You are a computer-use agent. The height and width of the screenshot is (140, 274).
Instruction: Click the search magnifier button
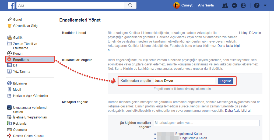[130, 5]
